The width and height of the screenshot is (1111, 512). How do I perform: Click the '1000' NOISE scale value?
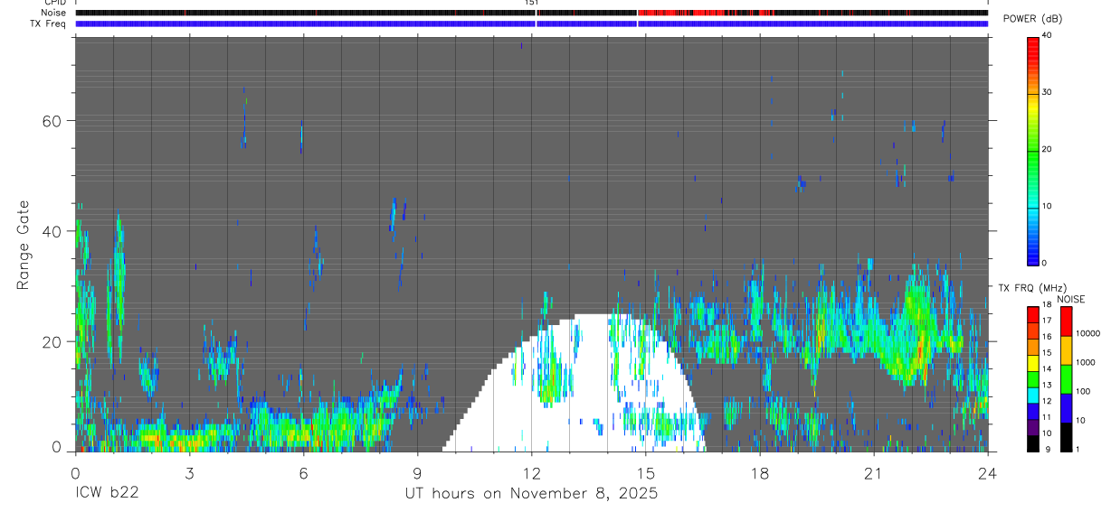tap(1085, 362)
